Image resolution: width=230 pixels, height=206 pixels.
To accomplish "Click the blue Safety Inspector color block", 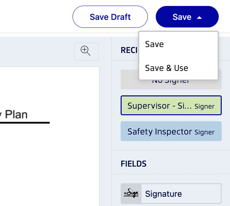I will (x=171, y=131).
